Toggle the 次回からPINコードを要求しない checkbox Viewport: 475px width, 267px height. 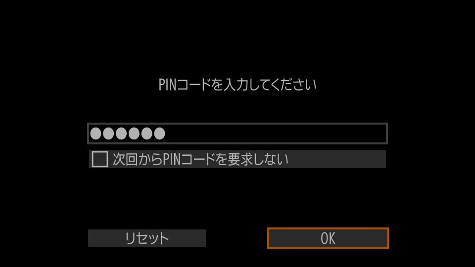pos(99,159)
